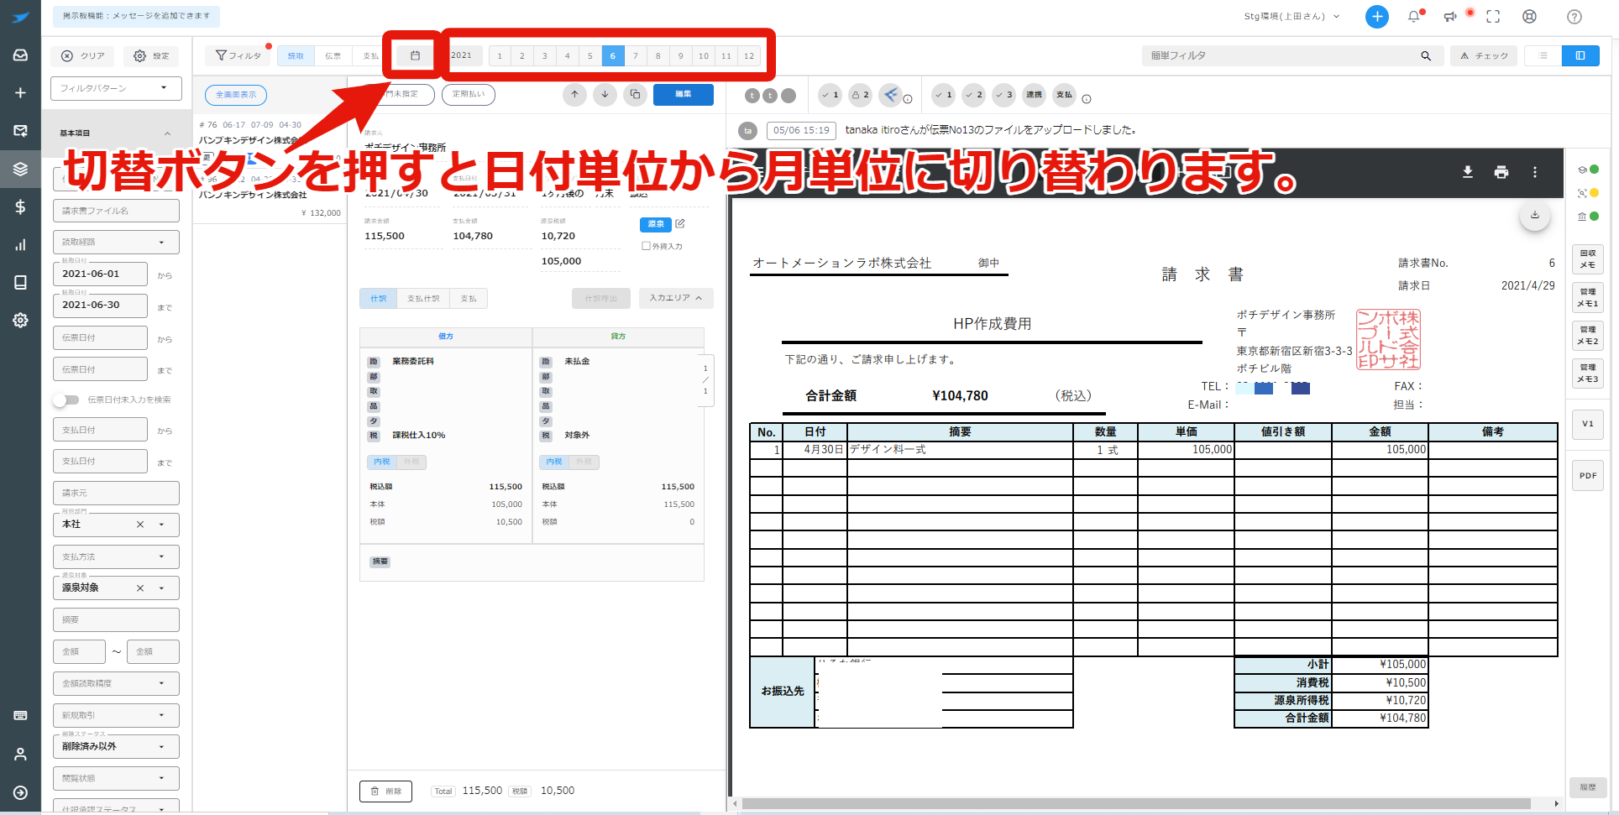Toggle the blue 源泉 badge
1619x815 pixels.
656,224
